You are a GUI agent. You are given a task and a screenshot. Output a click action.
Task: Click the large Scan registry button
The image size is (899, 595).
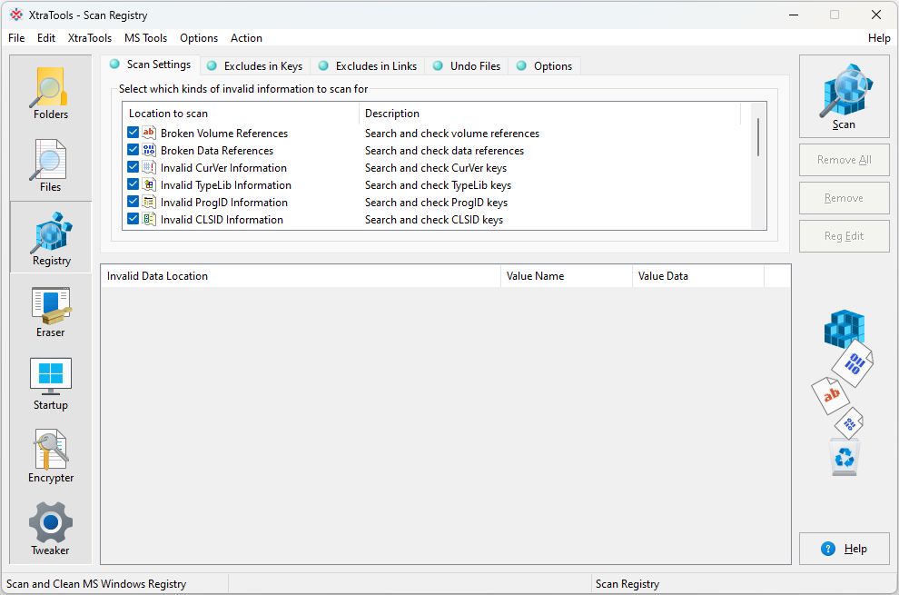point(844,96)
